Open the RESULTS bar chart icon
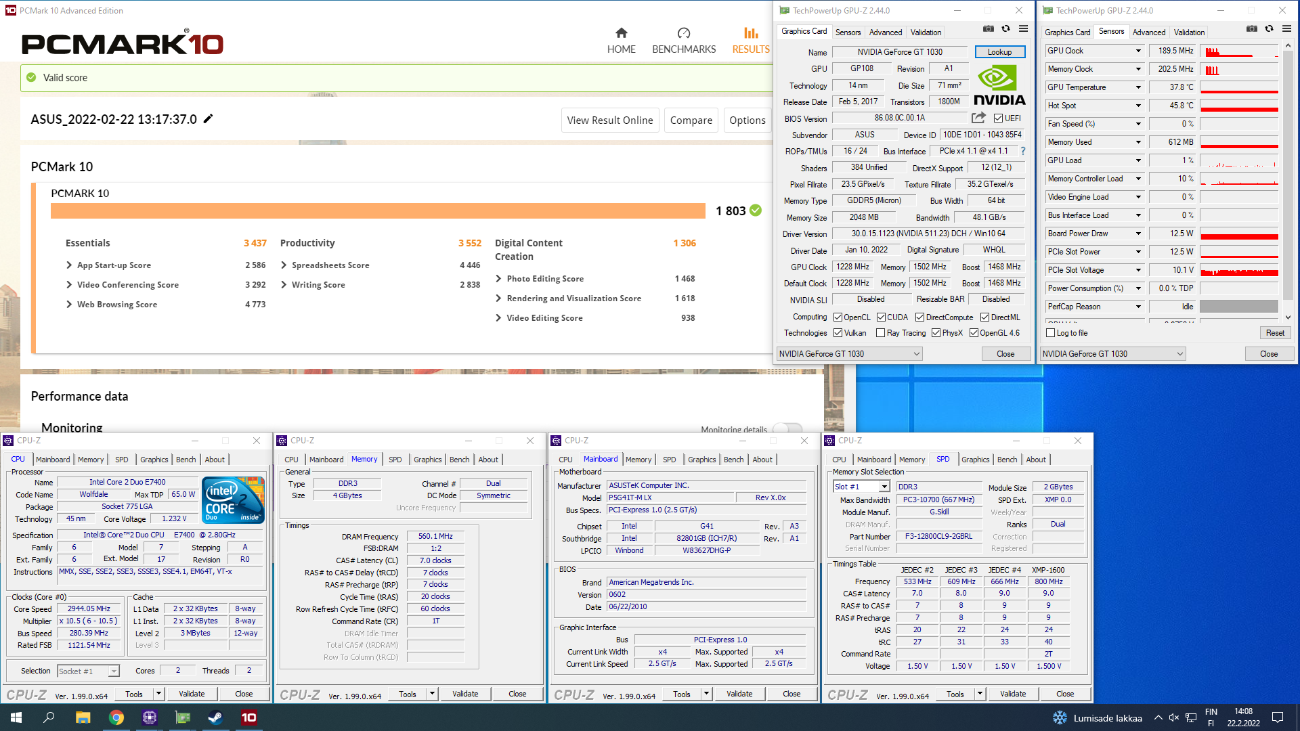 click(751, 32)
